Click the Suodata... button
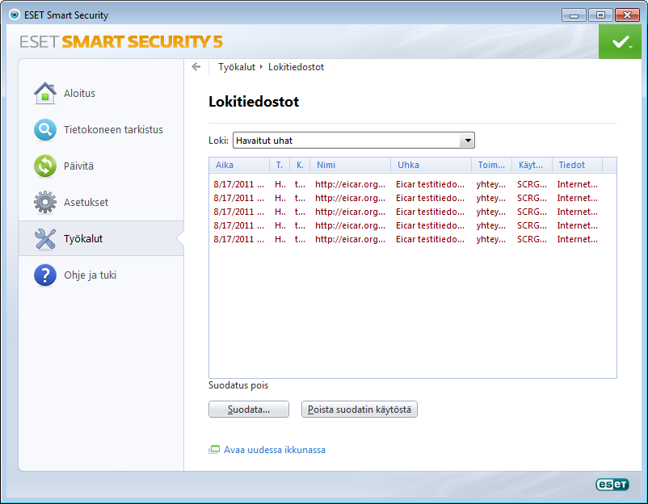 click(249, 409)
